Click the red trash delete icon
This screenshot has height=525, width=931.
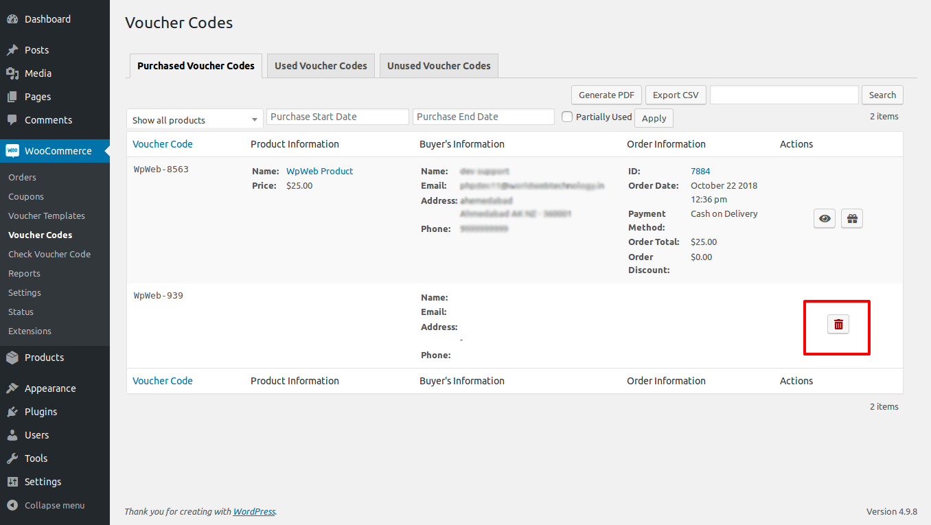(x=838, y=325)
